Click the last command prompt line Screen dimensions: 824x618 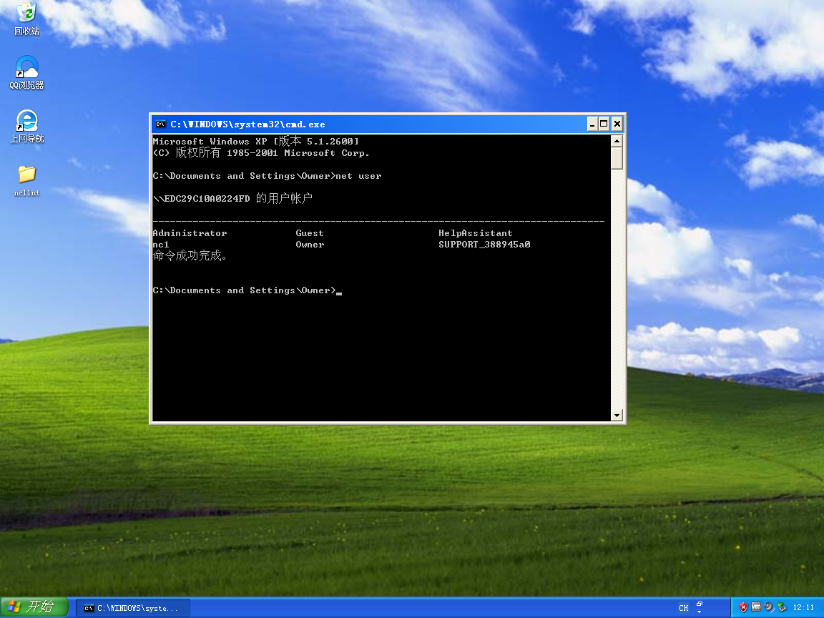click(247, 290)
